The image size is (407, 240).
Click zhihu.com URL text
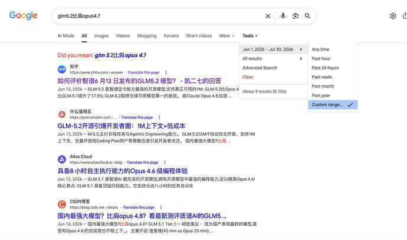[96, 72]
